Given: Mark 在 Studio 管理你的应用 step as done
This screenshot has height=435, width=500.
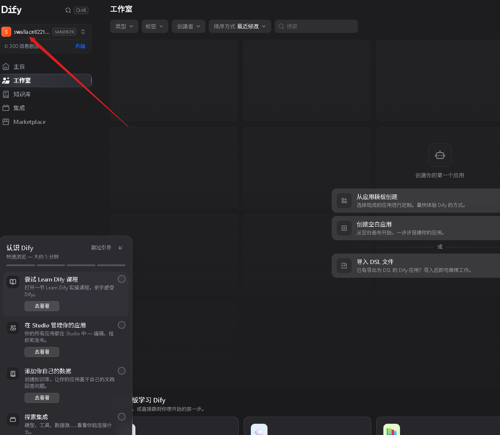Looking at the screenshot, I should click(122, 325).
